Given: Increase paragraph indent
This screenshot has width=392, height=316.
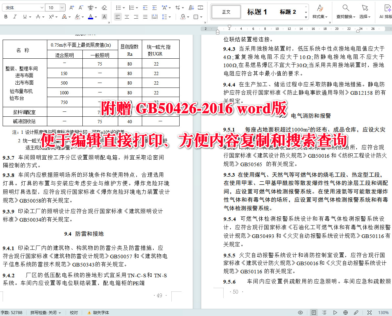Looking at the screenshot, I should click(155, 8).
